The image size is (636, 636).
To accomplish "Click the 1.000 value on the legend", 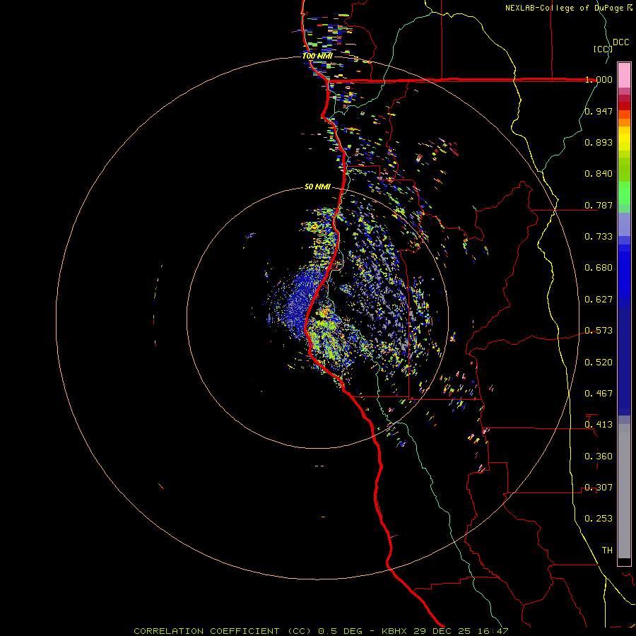I will 599,80.
